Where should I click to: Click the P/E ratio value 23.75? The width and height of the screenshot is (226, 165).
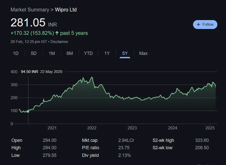click(x=124, y=148)
